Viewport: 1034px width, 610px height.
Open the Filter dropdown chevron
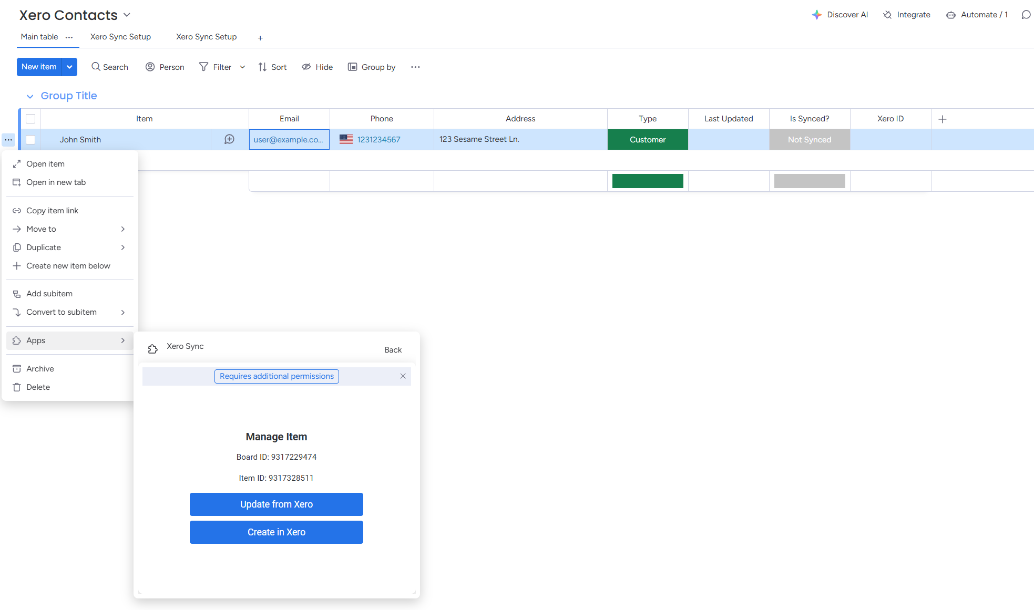pyautogui.click(x=242, y=67)
